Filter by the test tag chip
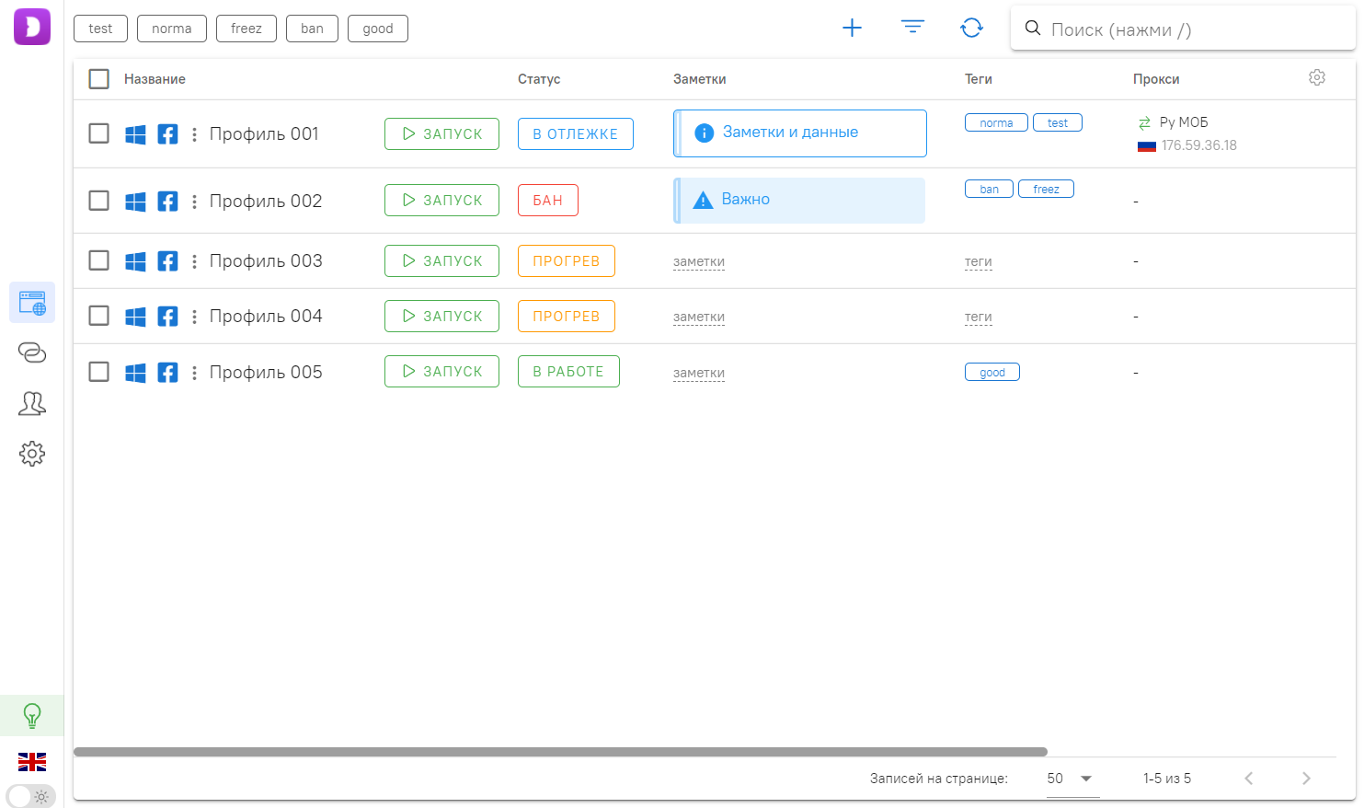 100,29
